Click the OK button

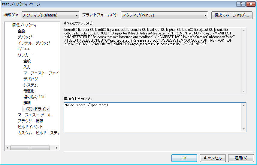tap(184, 158)
